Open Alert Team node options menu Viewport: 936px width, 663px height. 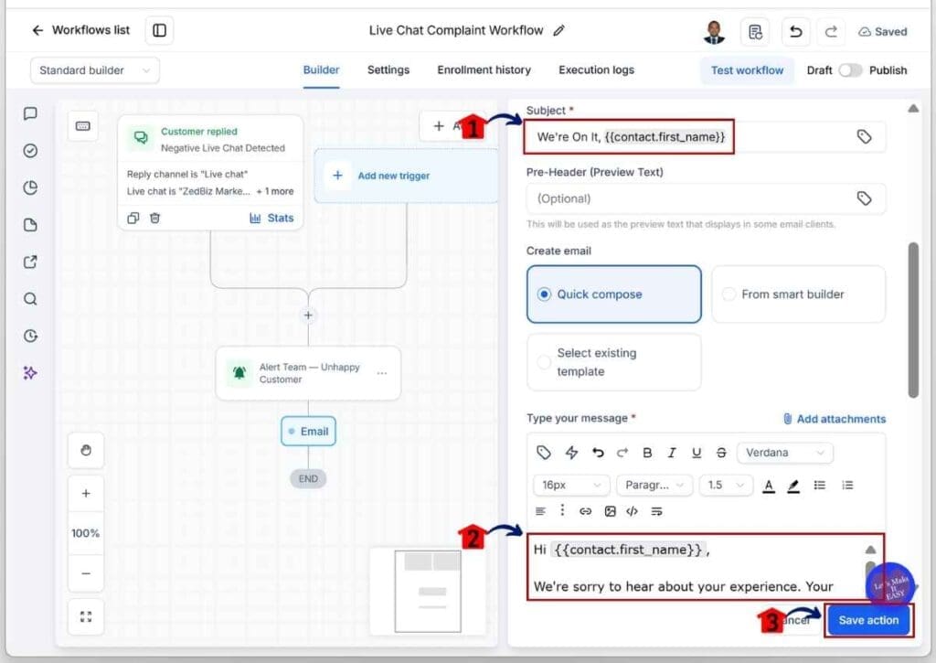click(x=382, y=373)
